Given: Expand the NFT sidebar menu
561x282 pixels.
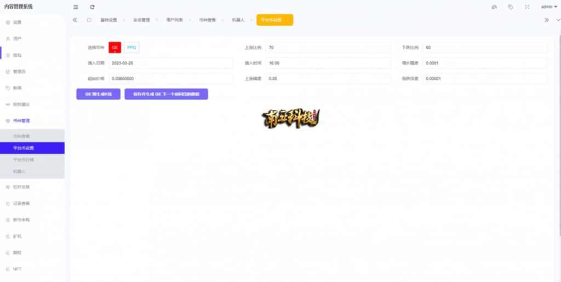Looking at the screenshot, I should pos(32,269).
